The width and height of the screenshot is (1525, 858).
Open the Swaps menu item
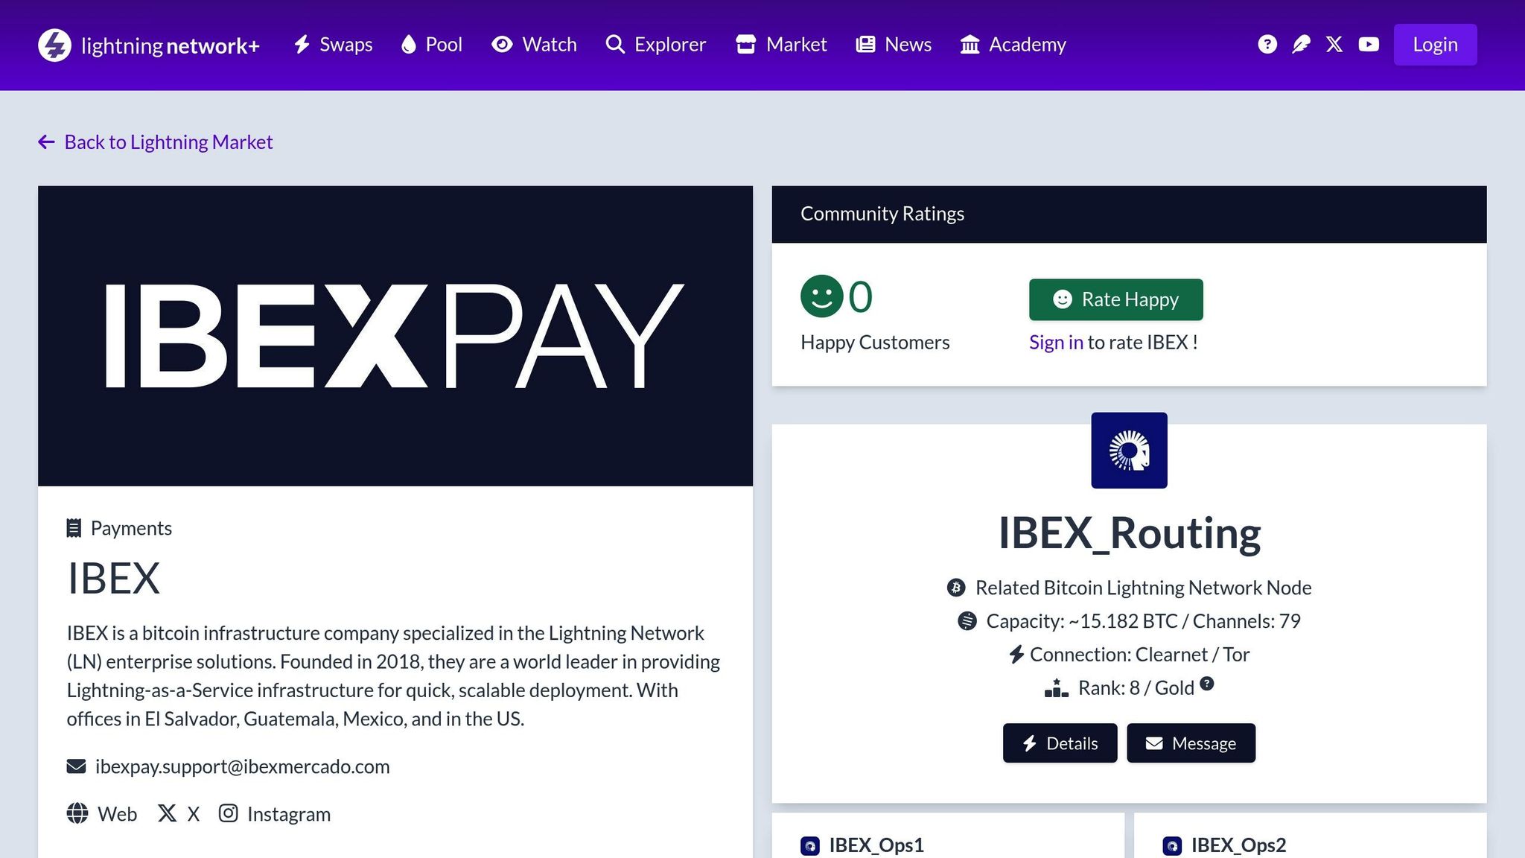click(x=333, y=45)
